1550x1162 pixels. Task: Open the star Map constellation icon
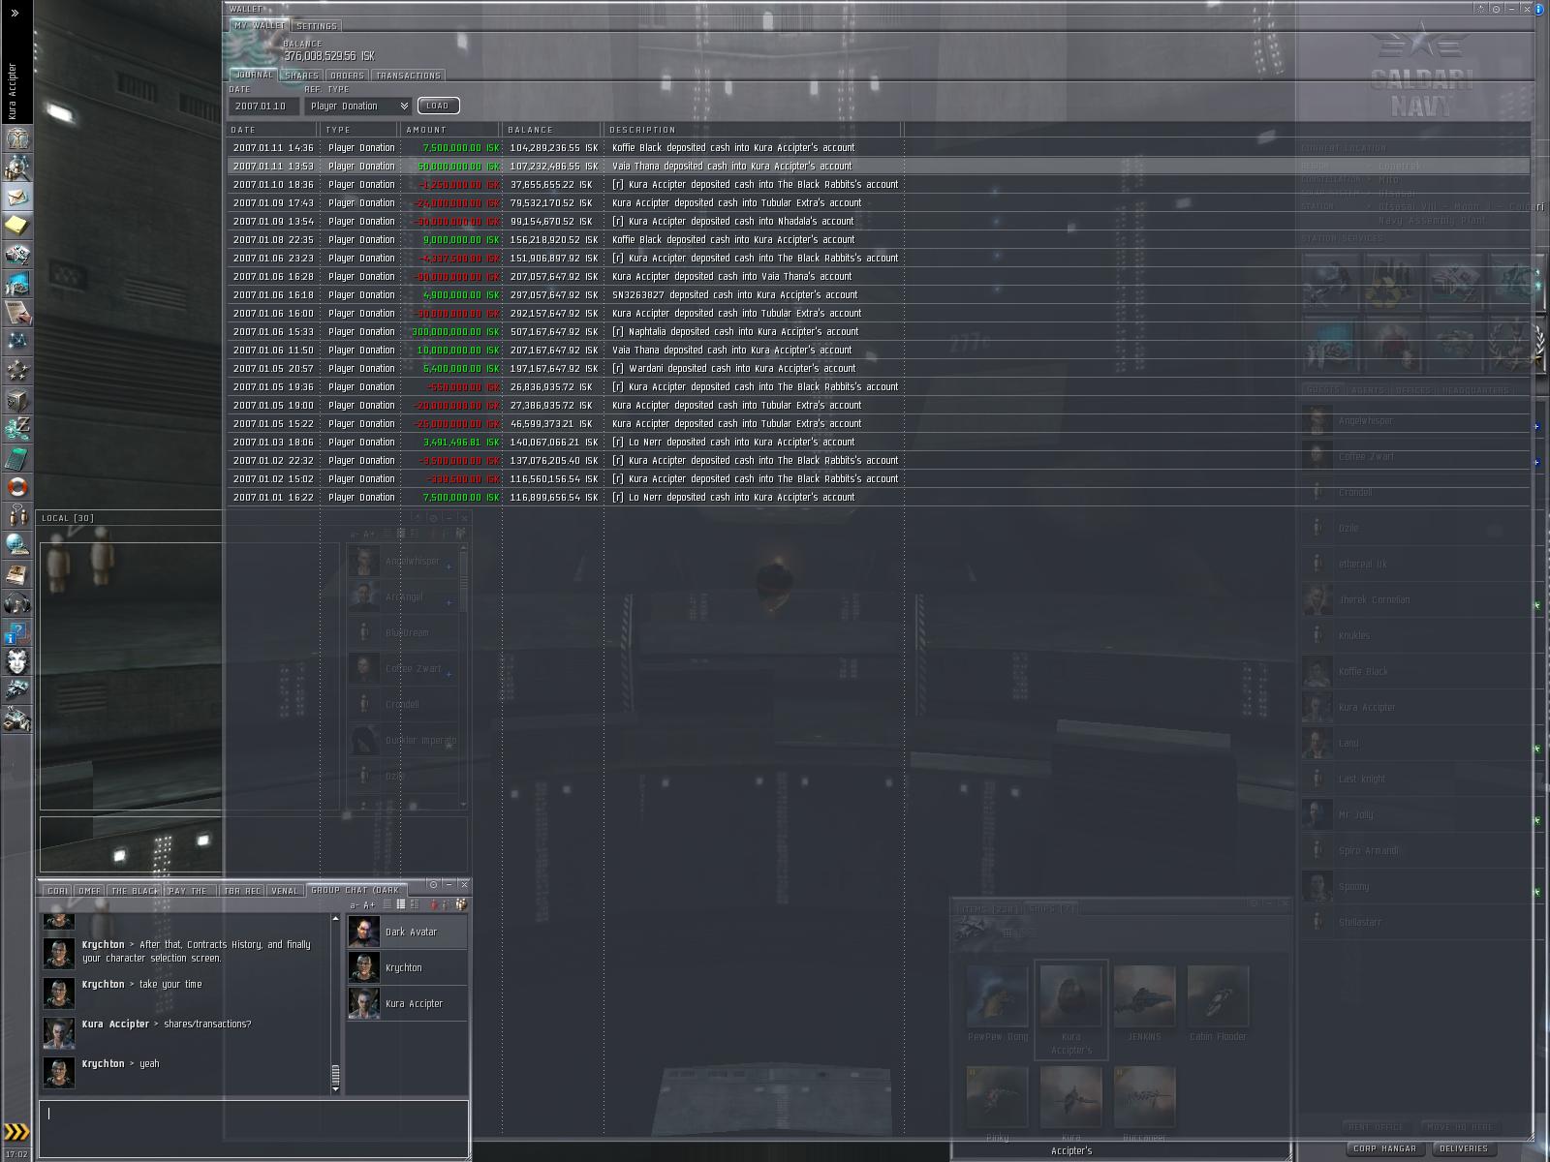(16, 341)
